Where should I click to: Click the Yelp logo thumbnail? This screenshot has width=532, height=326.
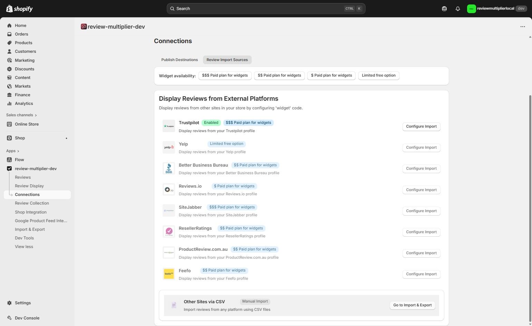pyautogui.click(x=169, y=147)
